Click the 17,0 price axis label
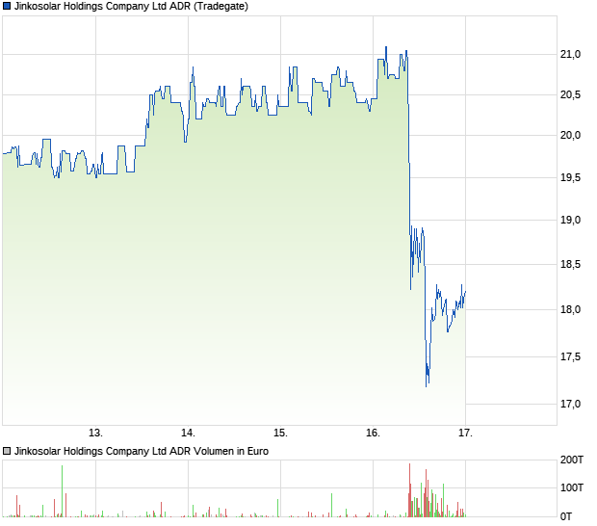597x526 pixels. [x=570, y=404]
